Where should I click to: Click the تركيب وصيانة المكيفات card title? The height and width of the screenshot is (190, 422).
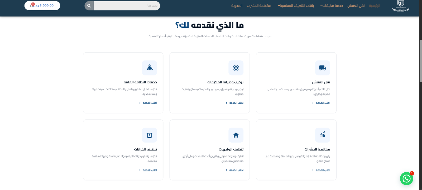225,82
